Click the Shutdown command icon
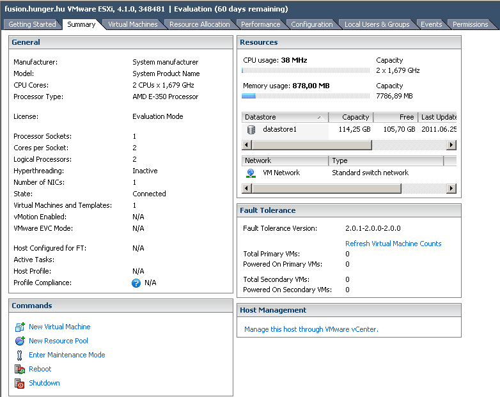 point(20,384)
